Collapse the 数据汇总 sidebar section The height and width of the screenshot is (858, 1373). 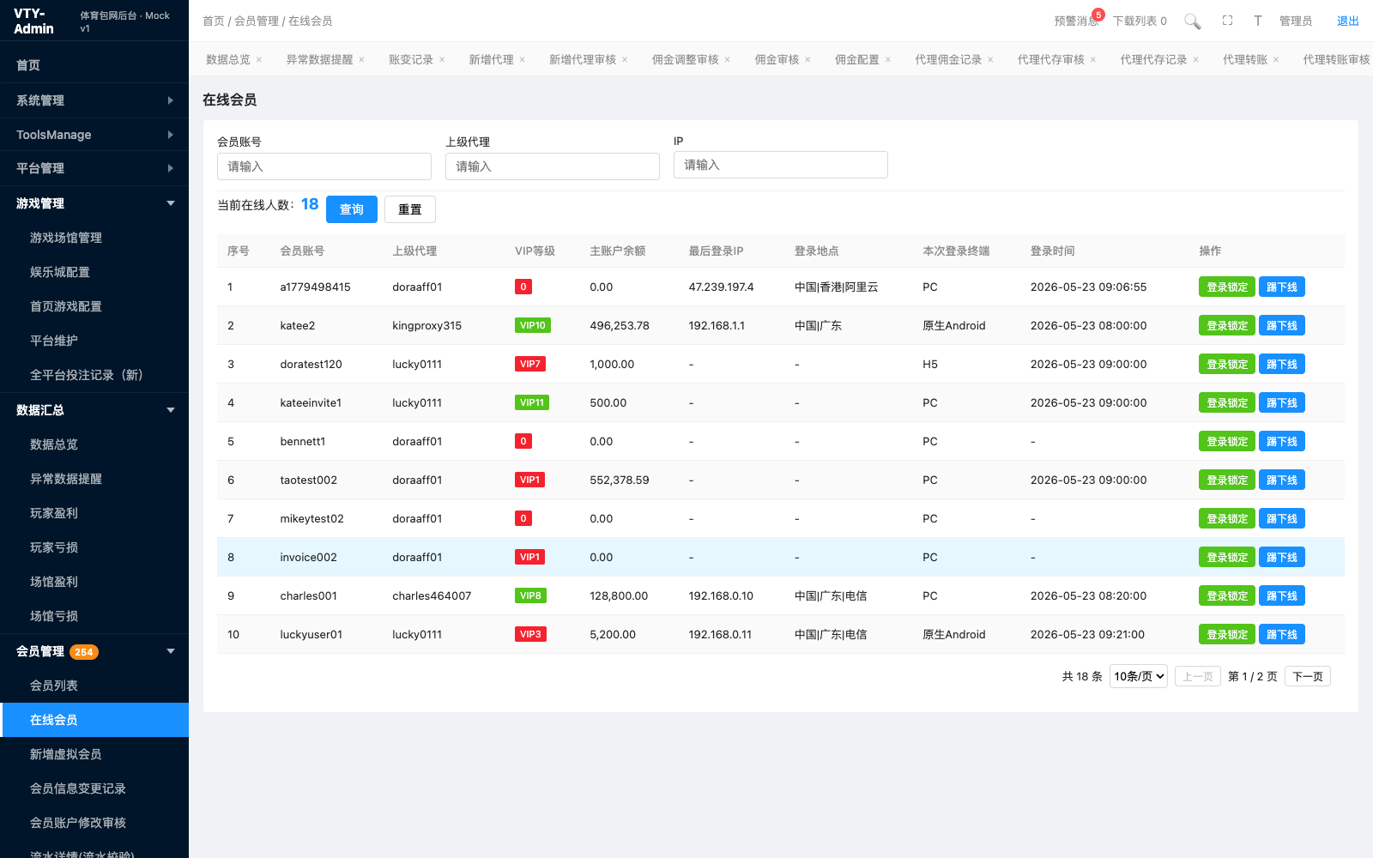[x=94, y=410]
